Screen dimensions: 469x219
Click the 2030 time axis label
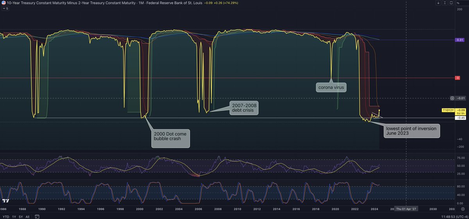[433, 209]
